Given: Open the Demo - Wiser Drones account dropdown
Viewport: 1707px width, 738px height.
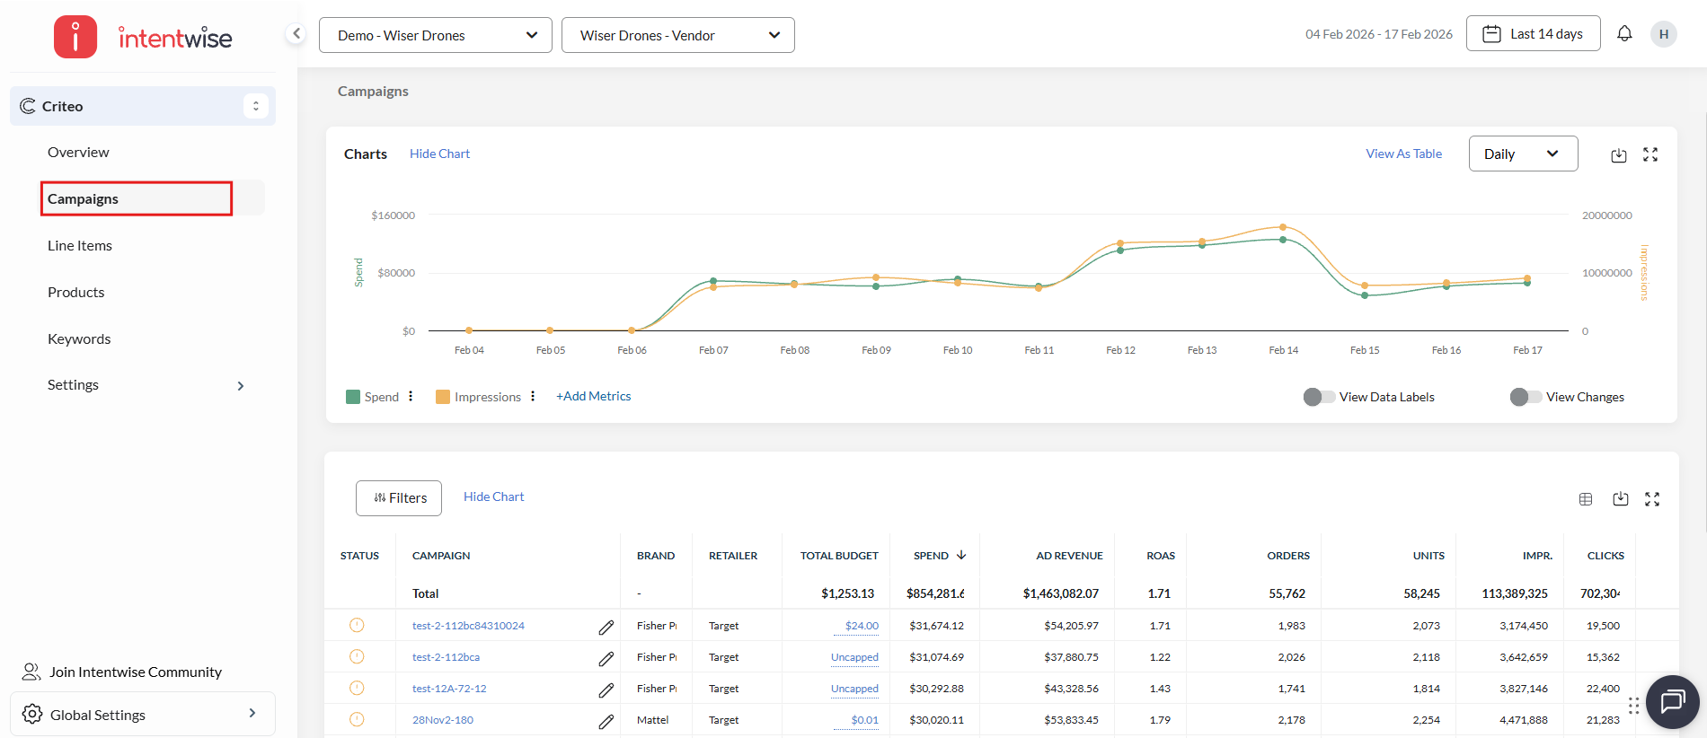Looking at the screenshot, I should coord(436,35).
